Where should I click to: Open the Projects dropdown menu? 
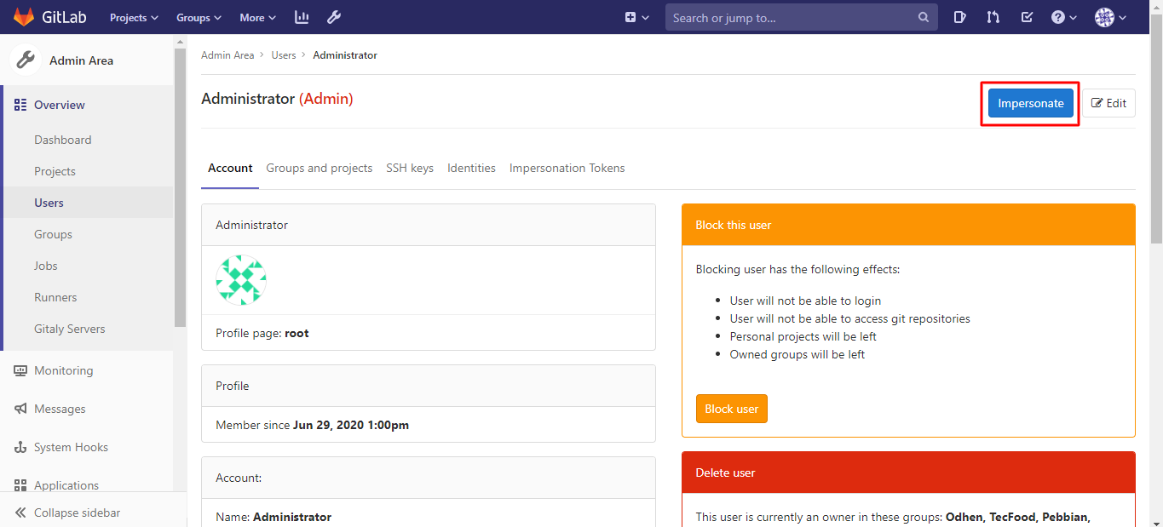pos(134,17)
